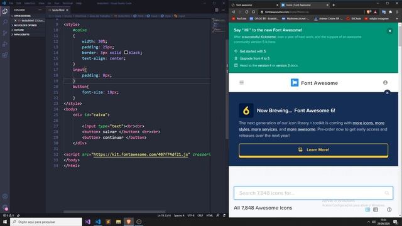Image resolution: width=402 pixels, height=226 pixels.
Task: Click the info icon beside view toggles
Action: pyautogui.click(x=389, y=209)
